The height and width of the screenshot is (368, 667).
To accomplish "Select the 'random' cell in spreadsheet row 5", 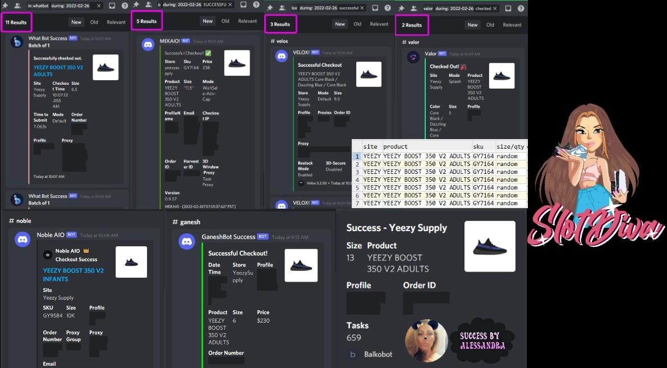I will click(511, 187).
